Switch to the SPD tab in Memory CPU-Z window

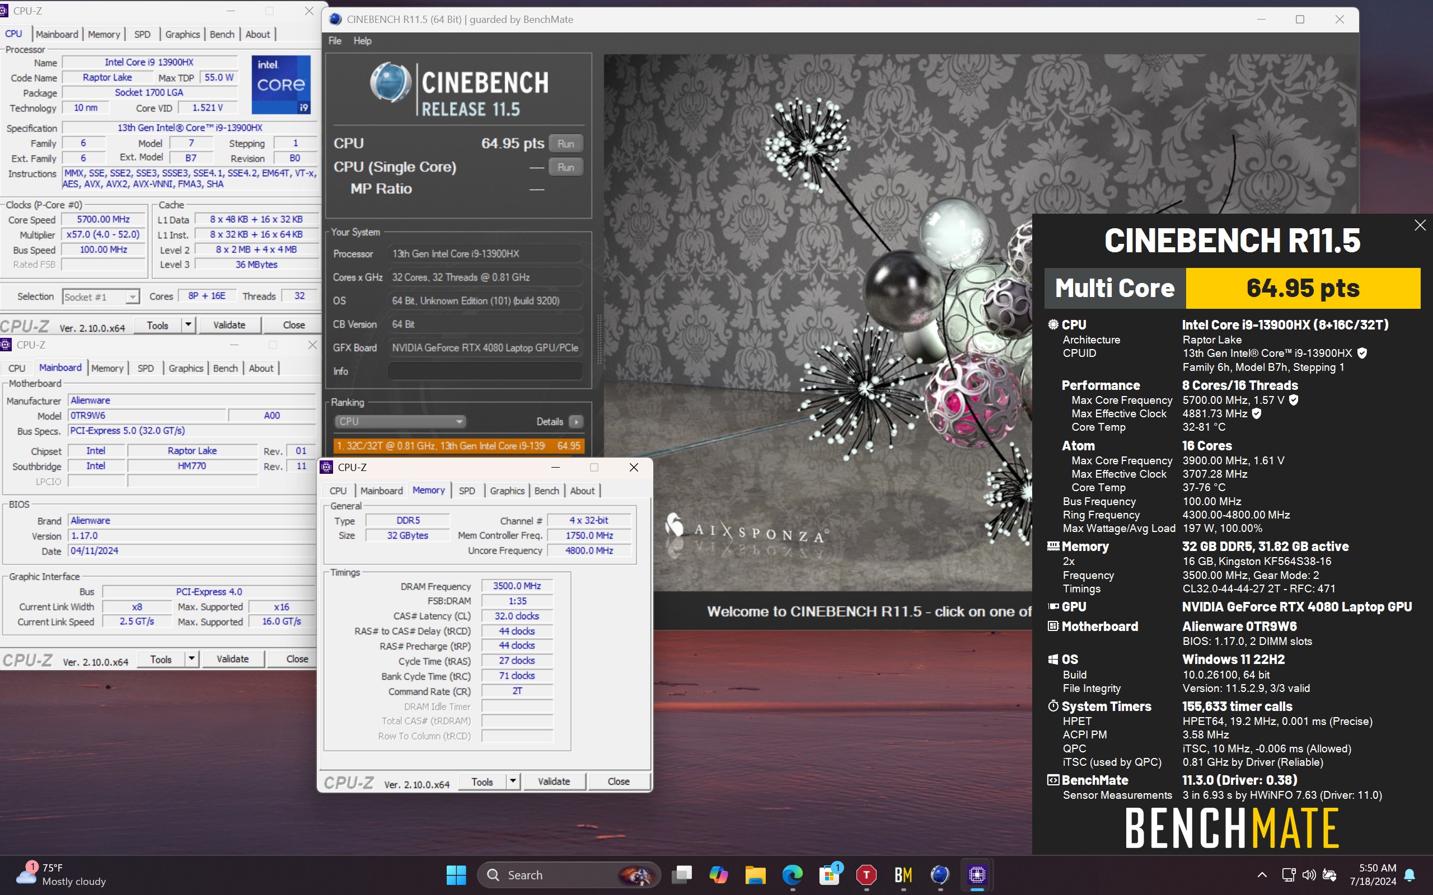(x=467, y=491)
